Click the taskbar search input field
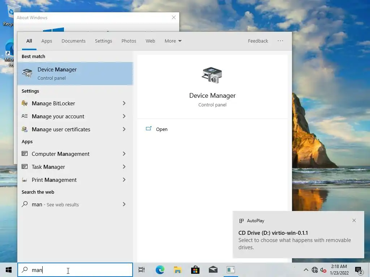The height and width of the screenshot is (277, 370). 75,270
